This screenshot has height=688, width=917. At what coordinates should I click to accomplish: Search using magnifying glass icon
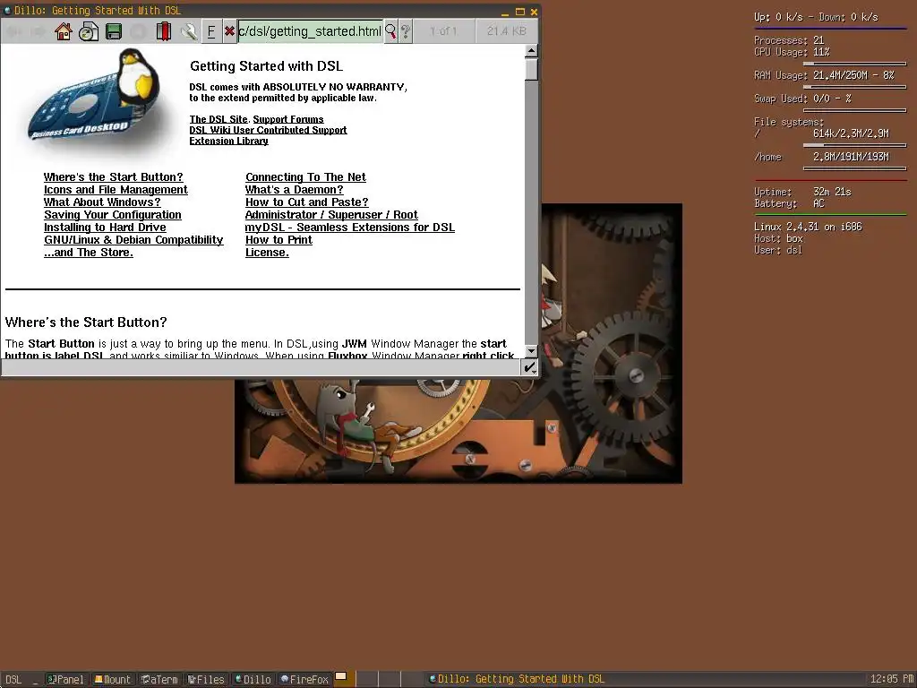[x=390, y=31]
